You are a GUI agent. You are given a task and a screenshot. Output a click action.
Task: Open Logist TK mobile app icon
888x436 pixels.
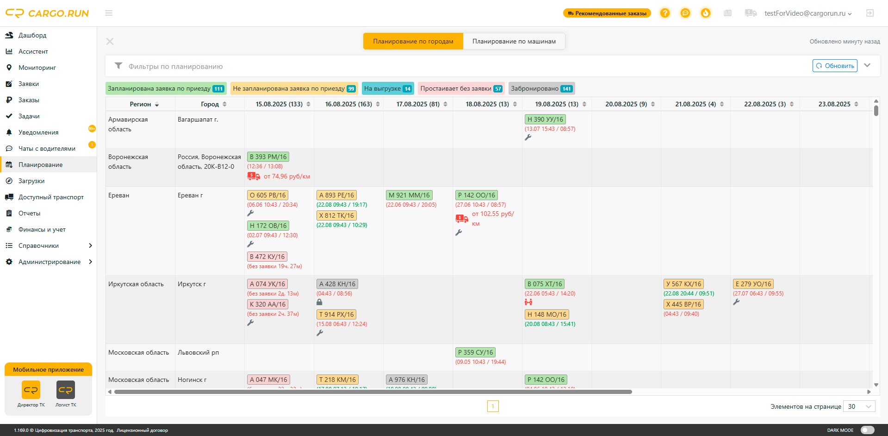(66, 390)
